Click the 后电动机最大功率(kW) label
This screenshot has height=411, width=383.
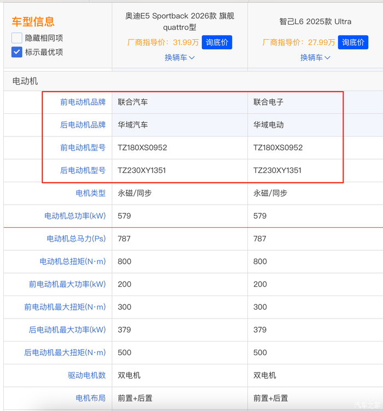67,330
